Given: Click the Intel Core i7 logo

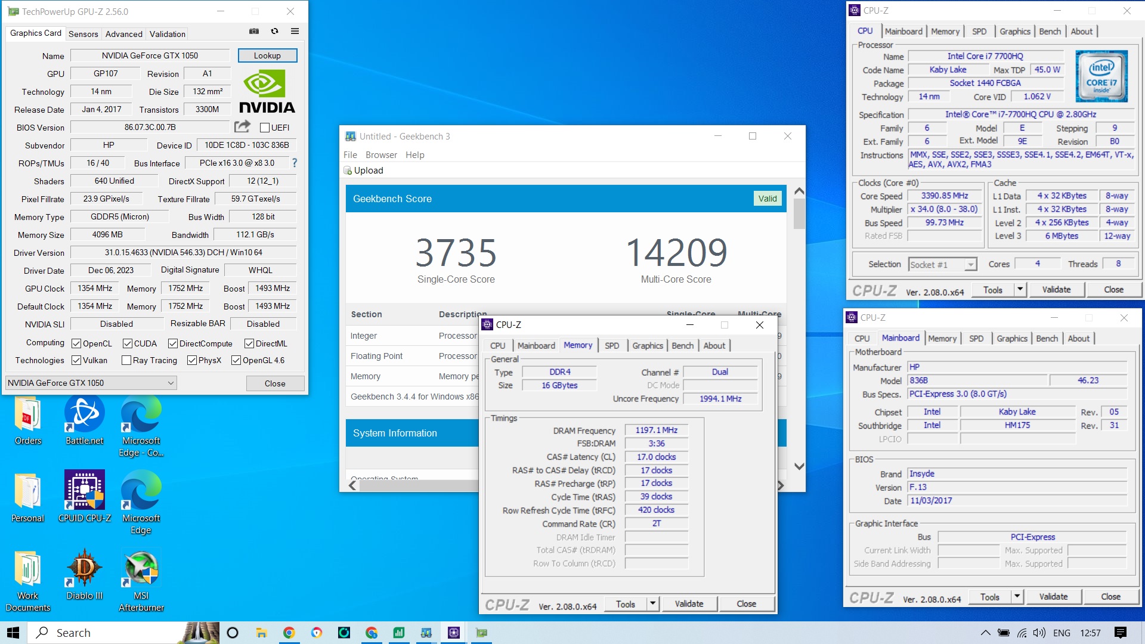Looking at the screenshot, I should pyautogui.click(x=1101, y=76).
